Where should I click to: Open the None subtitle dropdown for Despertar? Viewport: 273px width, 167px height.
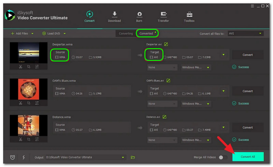coord(162,67)
